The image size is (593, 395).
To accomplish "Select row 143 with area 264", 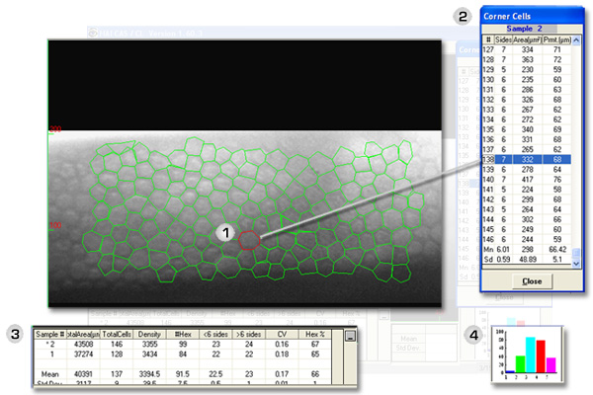I will [x=527, y=209].
